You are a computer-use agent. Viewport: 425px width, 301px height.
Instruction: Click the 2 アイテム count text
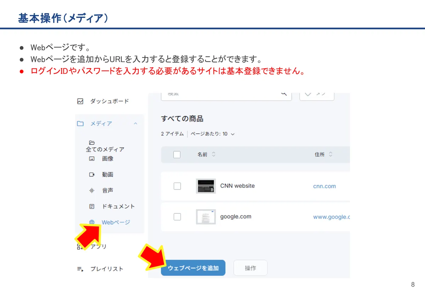tap(172, 134)
